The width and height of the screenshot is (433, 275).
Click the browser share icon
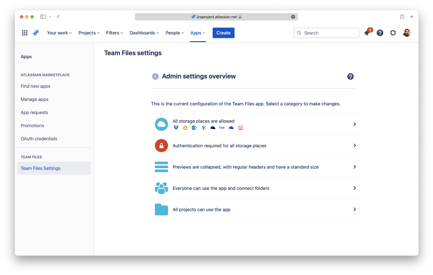[x=402, y=17]
